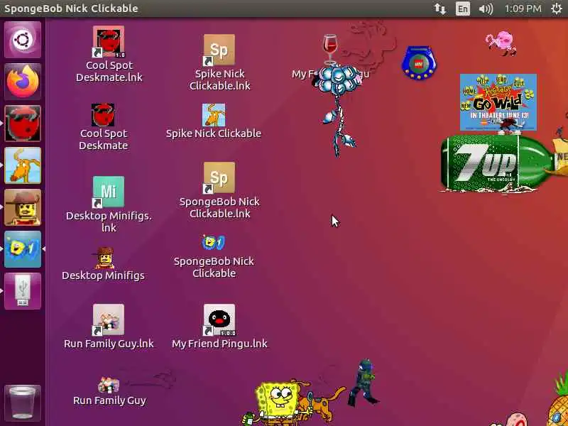The height and width of the screenshot is (426, 568).
Task: Click the 1:09 PM clock
Action: (x=523, y=9)
